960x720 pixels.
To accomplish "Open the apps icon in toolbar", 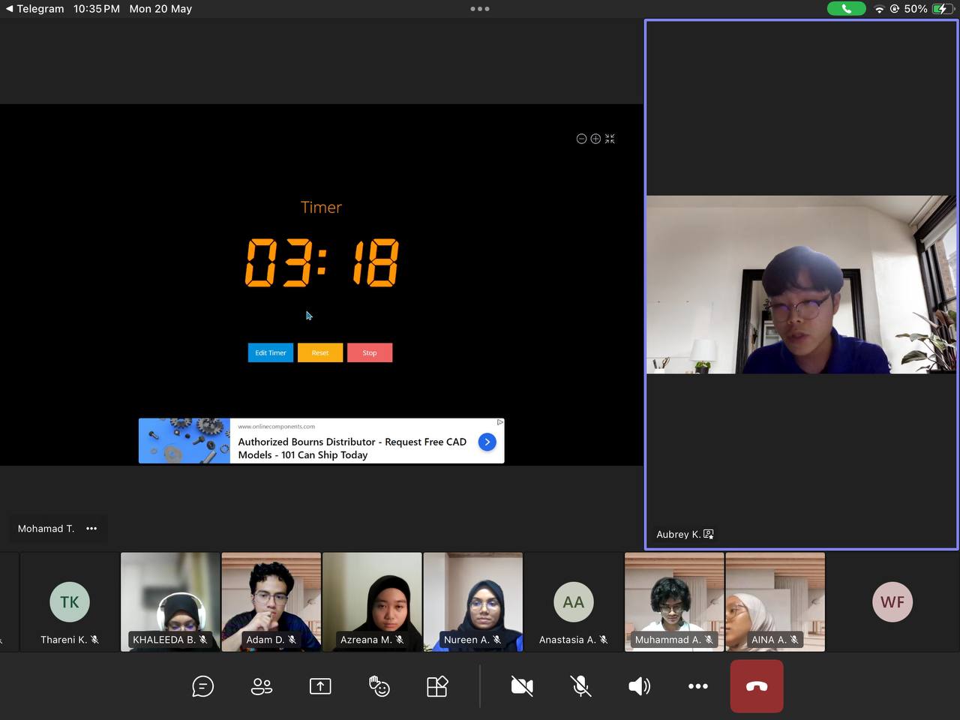I will [437, 686].
